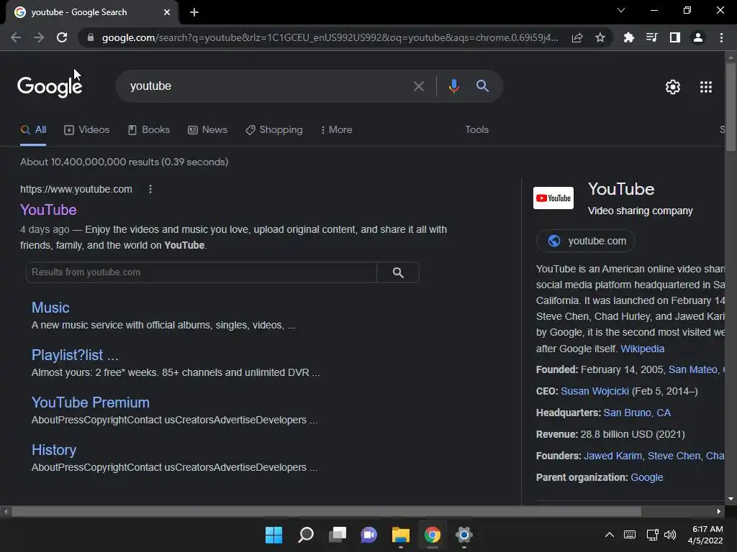
Task: Select the All results tab
Action: (x=33, y=130)
